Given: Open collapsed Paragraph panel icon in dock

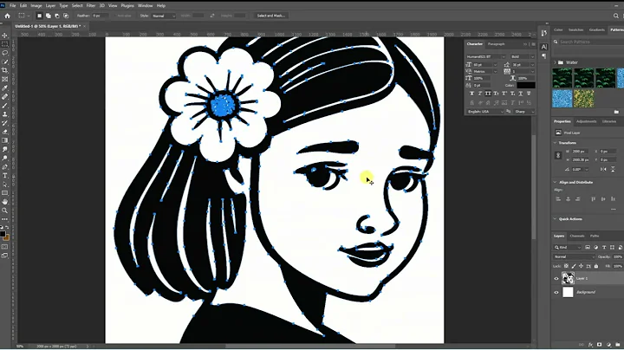Looking at the screenshot, I should click(x=544, y=56).
